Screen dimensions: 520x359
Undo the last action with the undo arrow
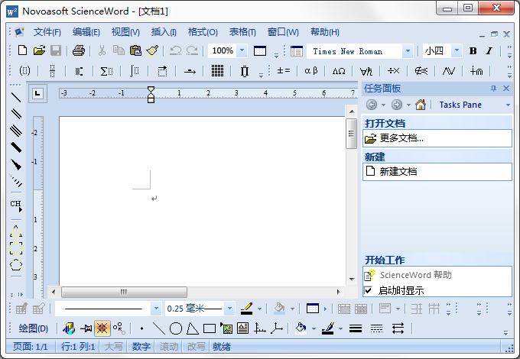(x=175, y=50)
